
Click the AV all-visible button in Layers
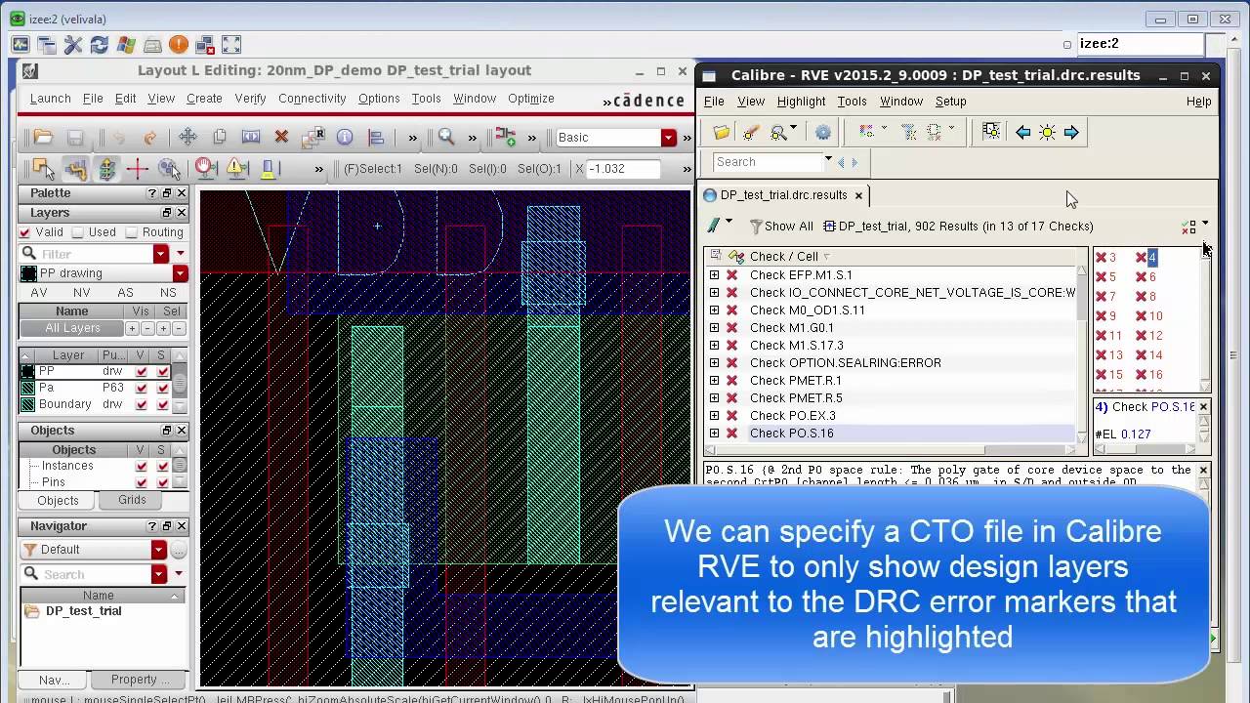(x=39, y=293)
